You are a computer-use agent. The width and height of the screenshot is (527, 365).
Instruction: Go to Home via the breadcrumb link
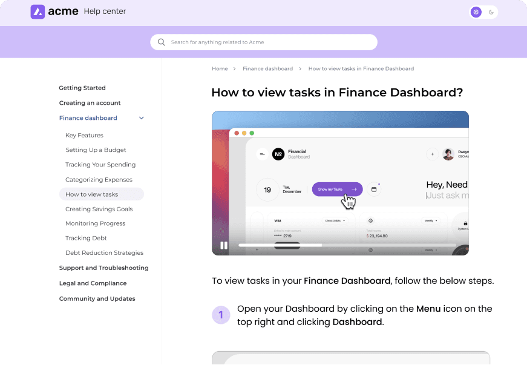click(x=220, y=68)
